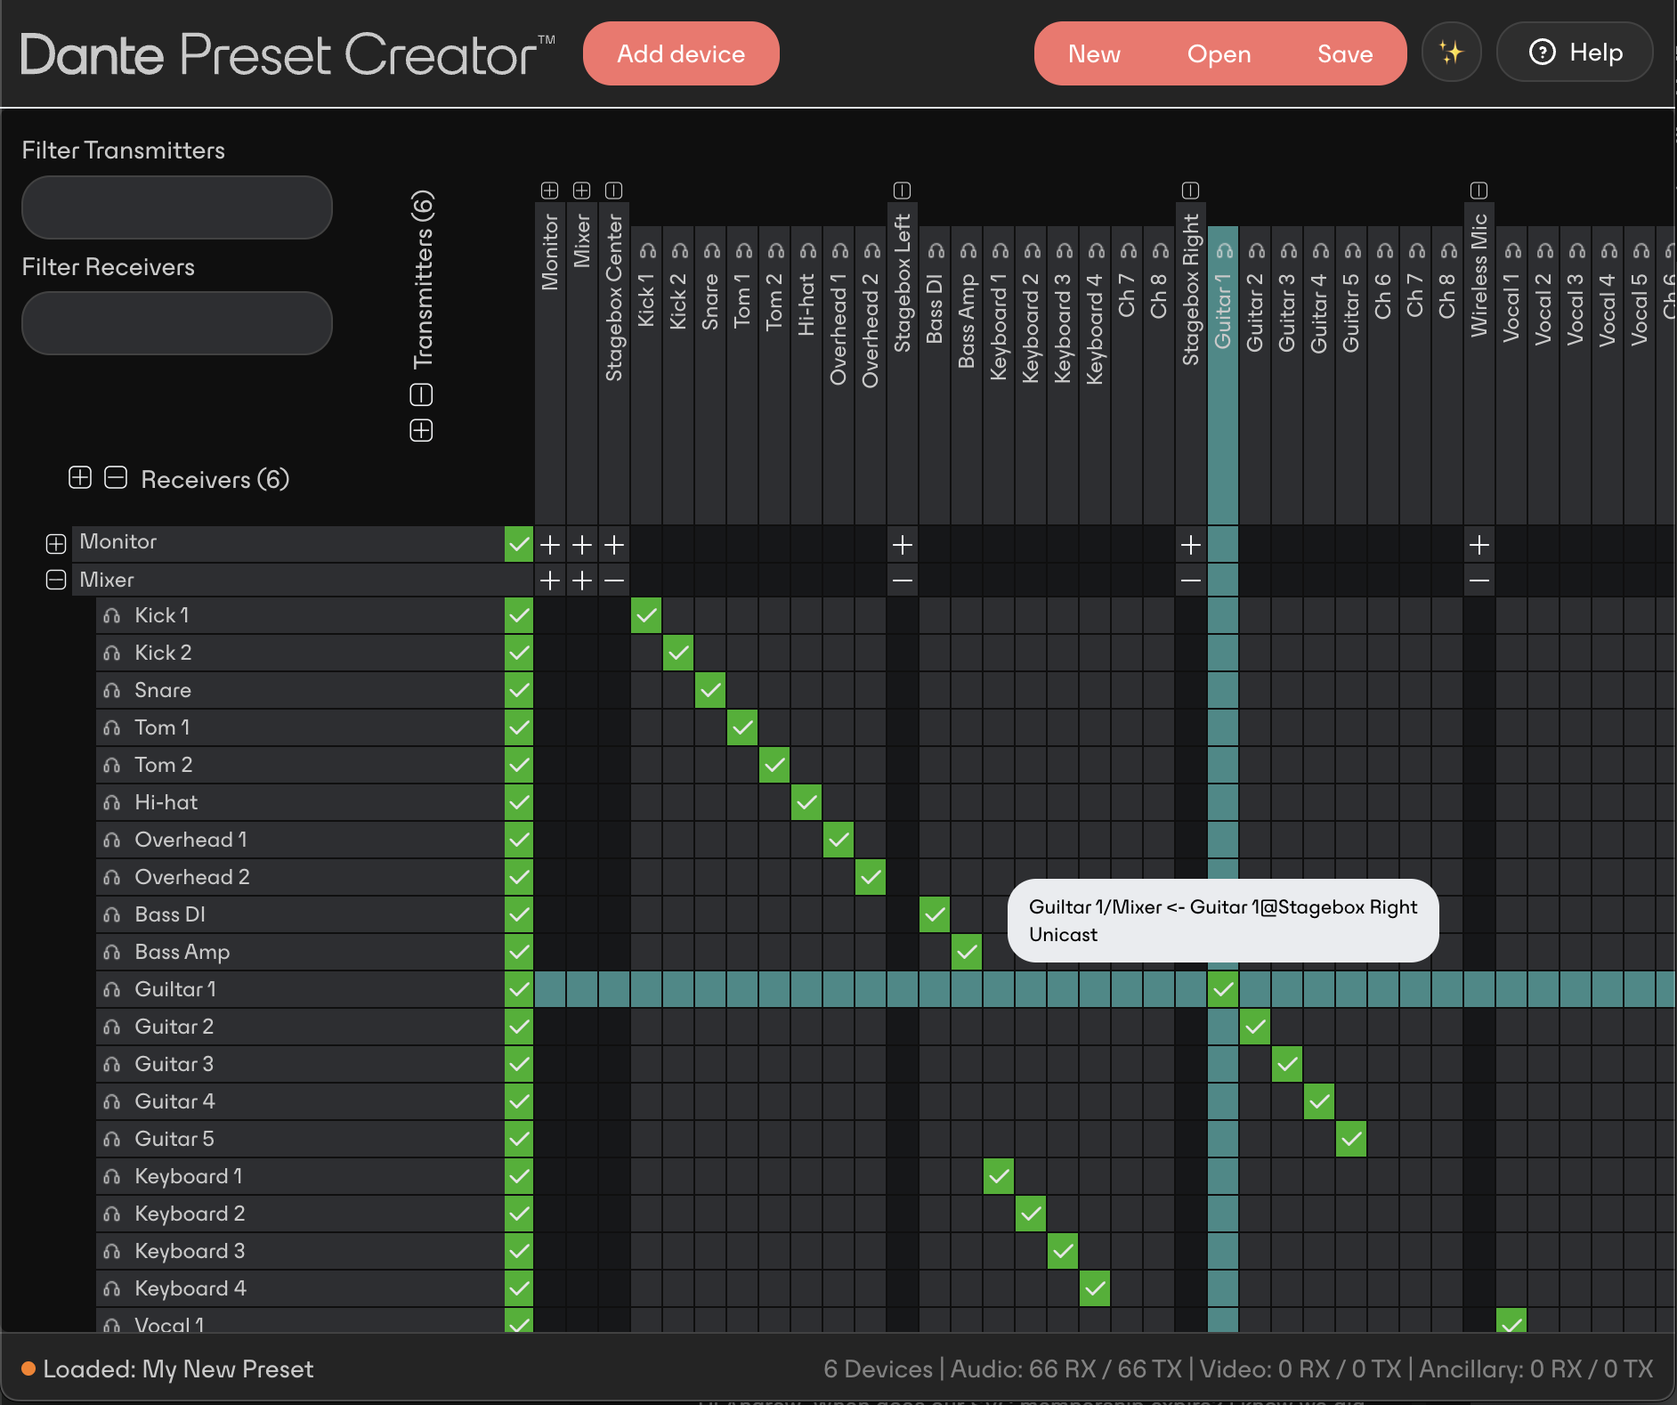The width and height of the screenshot is (1677, 1405).
Task: Click Guiltar 1 receiver status checkmark
Action: (519, 989)
